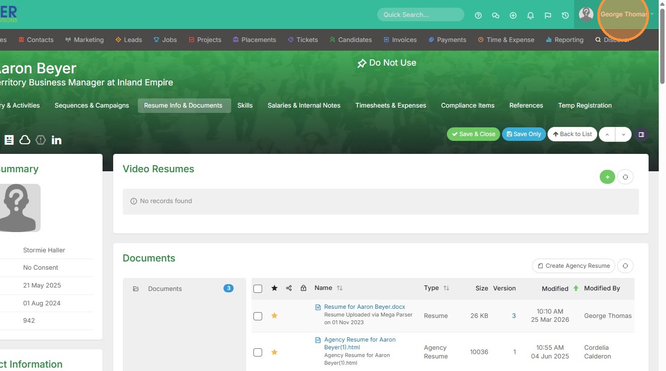
Task: Open the Sequences & Campaigns tab
Action: pos(92,106)
